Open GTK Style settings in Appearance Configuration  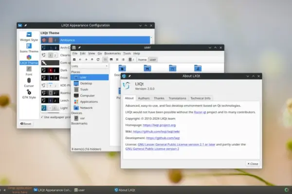coord(29,94)
